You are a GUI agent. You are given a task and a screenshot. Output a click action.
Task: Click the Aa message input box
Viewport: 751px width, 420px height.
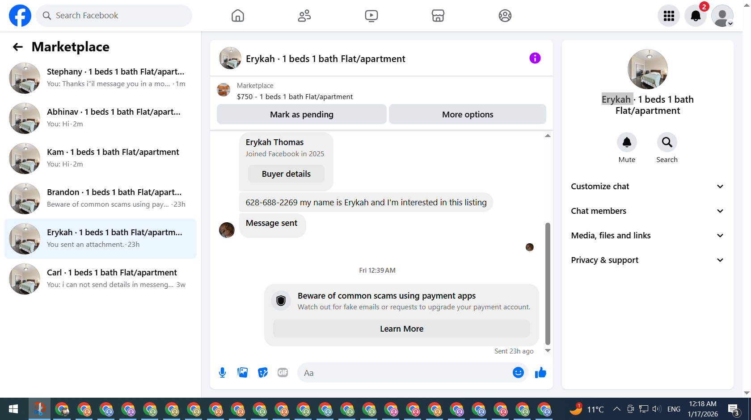[405, 373]
